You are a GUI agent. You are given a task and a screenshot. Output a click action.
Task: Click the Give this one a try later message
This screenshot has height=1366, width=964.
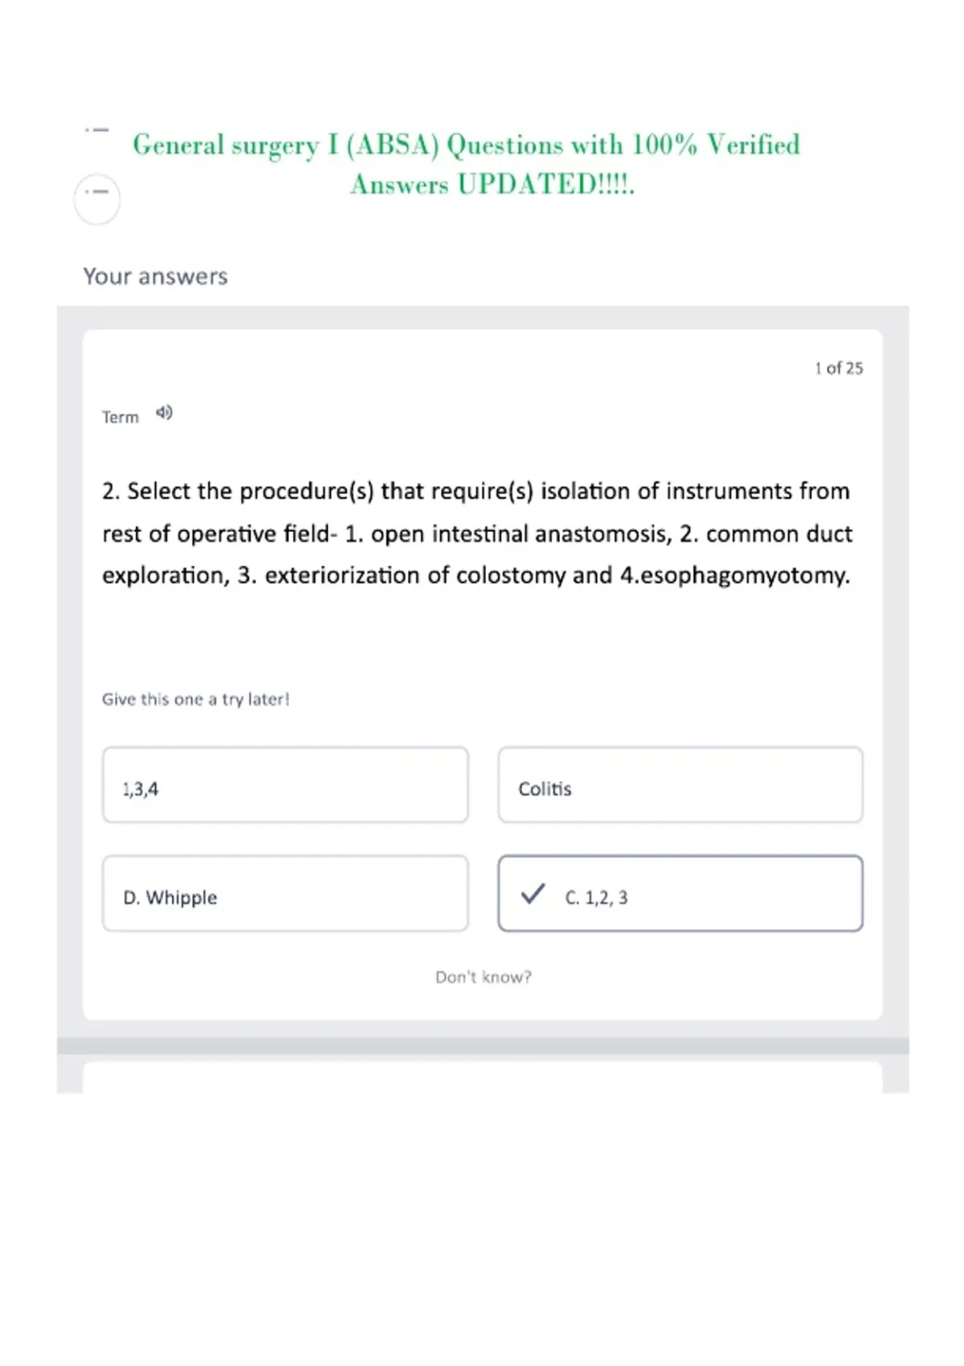pyautogui.click(x=196, y=699)
